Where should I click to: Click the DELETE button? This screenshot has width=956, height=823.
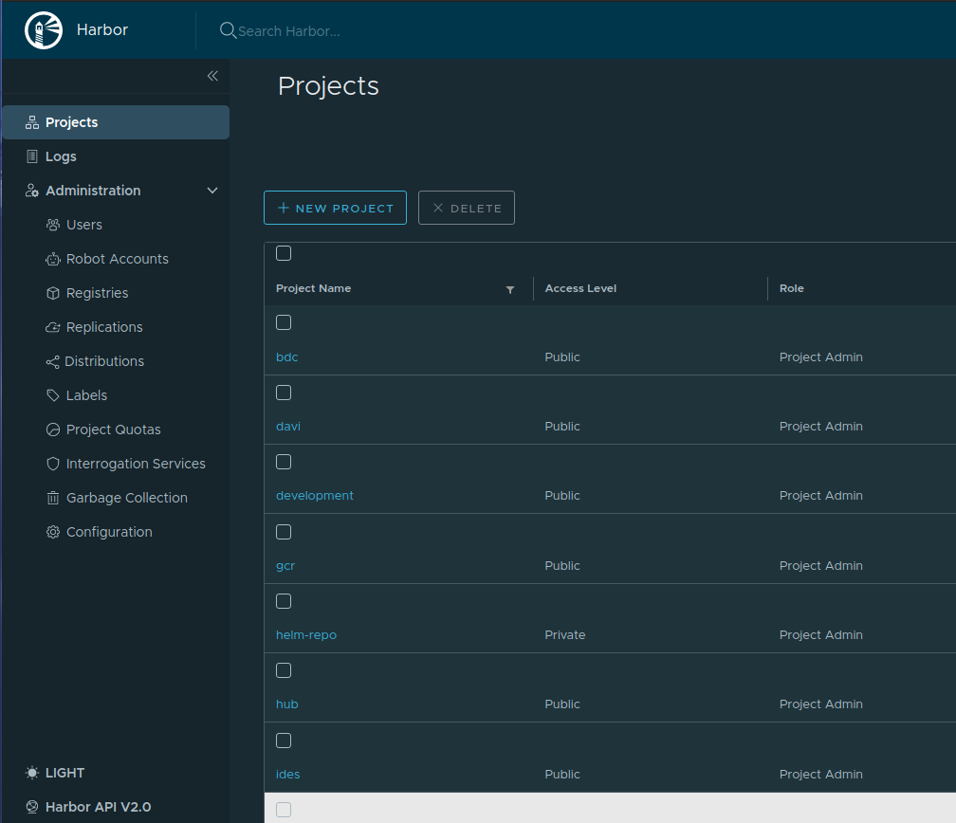467,208
